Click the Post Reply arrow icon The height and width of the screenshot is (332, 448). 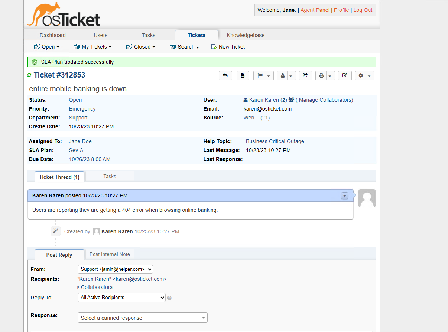(225, 75)
